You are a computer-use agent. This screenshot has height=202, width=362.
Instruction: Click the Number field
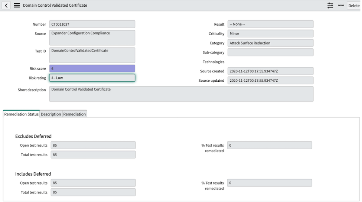click(92, 24)
